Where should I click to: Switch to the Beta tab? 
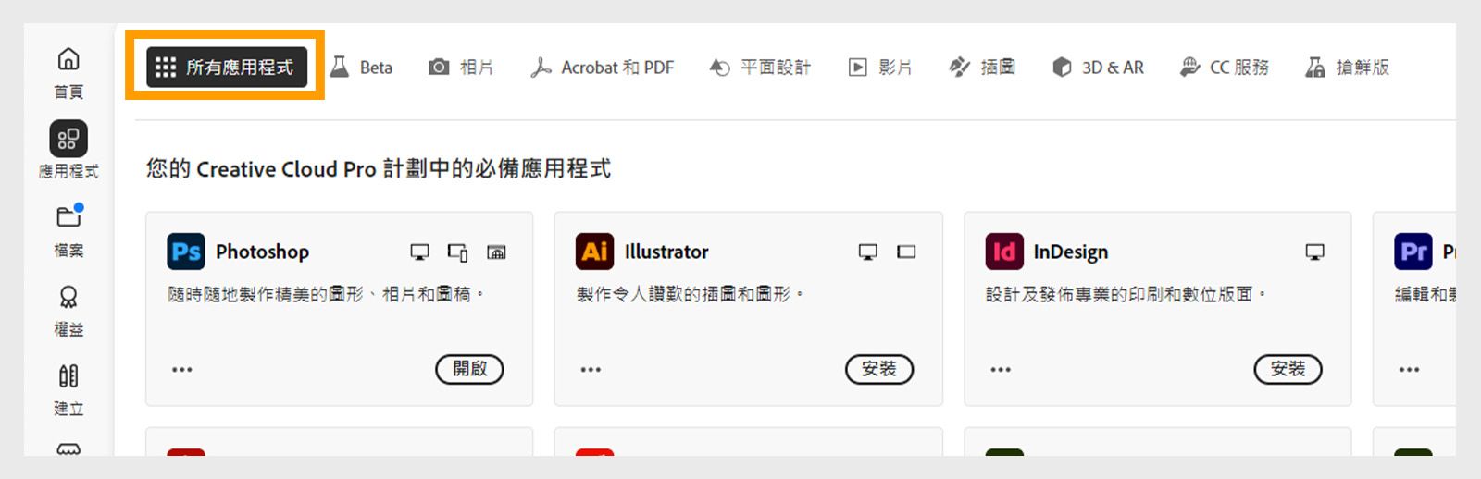[362, 68]
